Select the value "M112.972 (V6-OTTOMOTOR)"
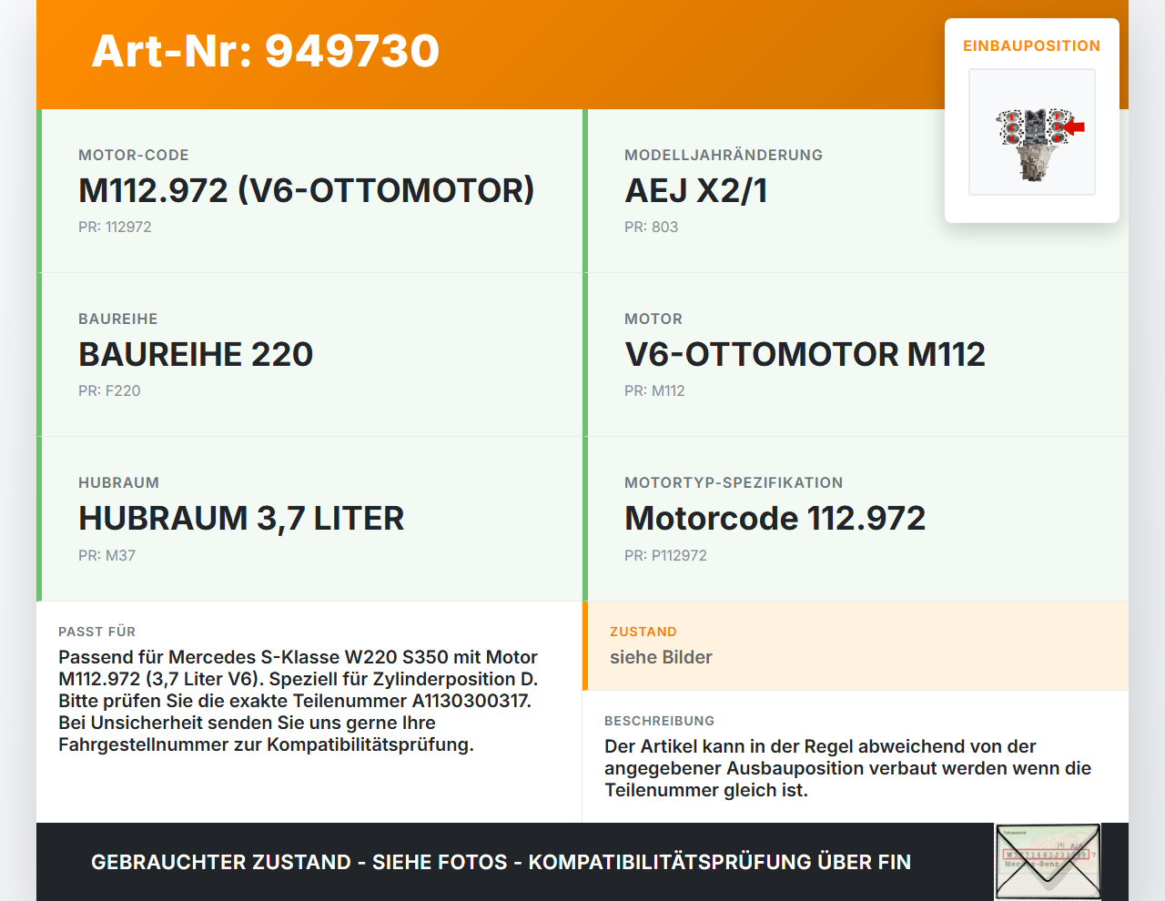The height and width of the screenshot is (901, 1165). coord(307,190)
